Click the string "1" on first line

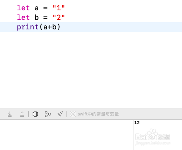[59, 8]
